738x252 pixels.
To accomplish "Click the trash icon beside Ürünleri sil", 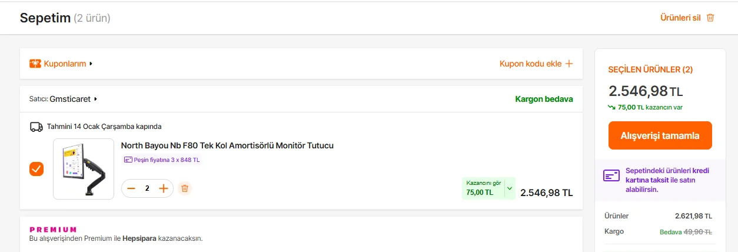I will pos(710,18).
